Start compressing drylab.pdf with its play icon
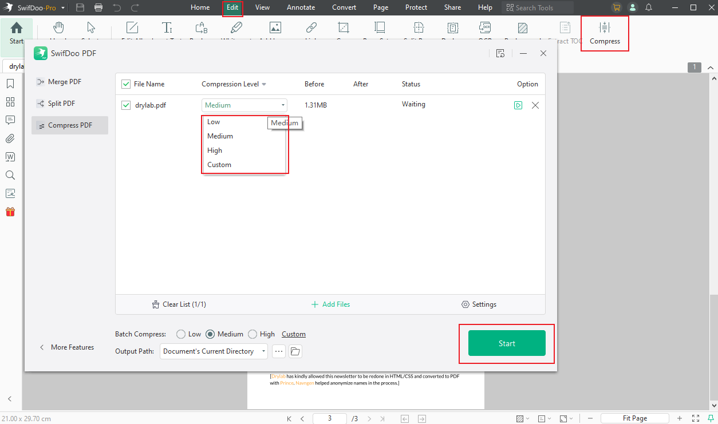718x424 pixels. pyautogui.click(x=518, y=105)
